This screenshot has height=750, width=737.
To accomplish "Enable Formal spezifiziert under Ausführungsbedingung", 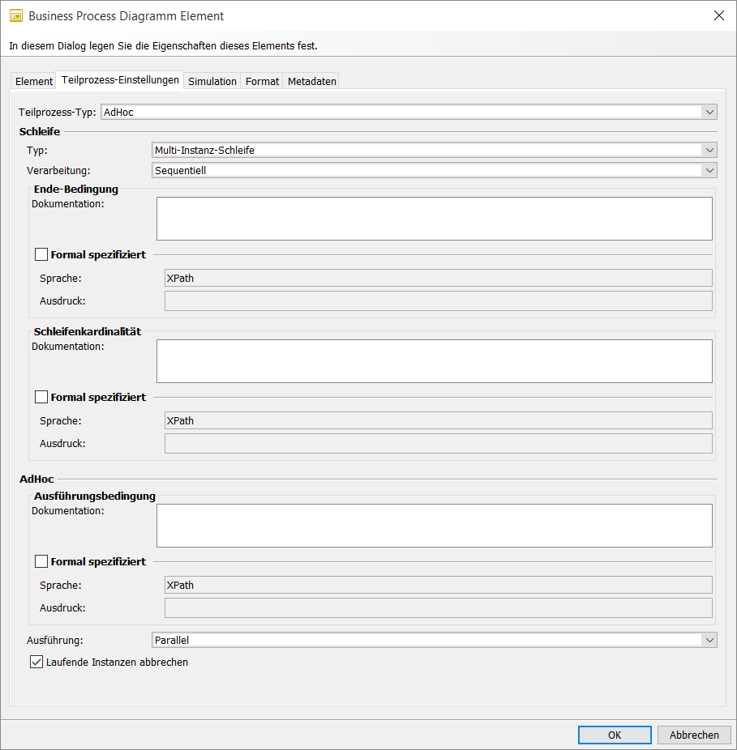I will click(x=41, y=561).
